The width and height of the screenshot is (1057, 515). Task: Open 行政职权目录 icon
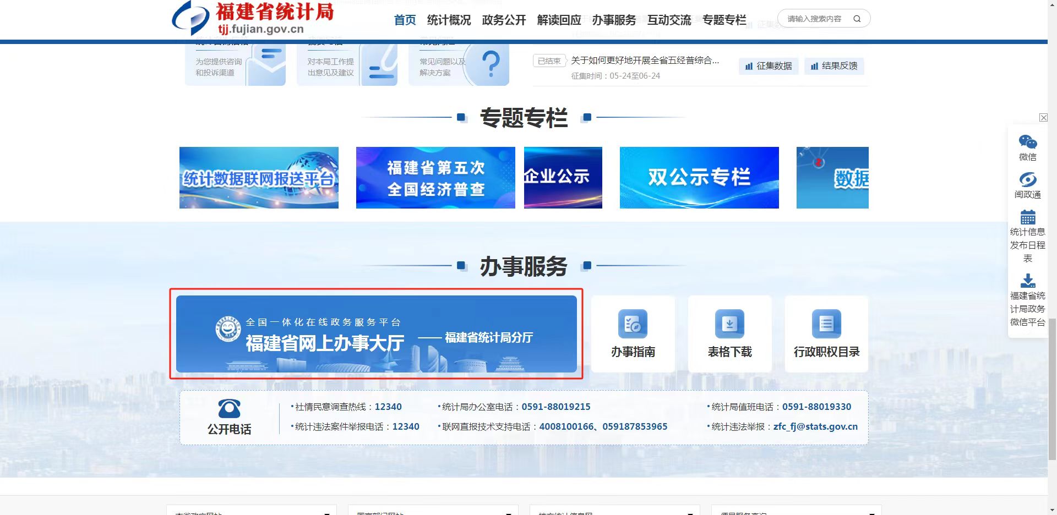coord(826,324)
